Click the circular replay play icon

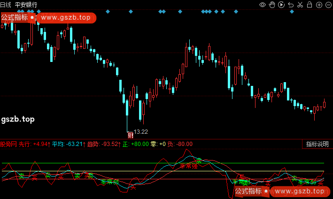point(282,5)
